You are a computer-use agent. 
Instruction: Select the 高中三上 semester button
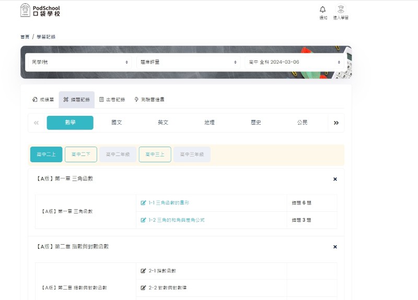(155, 154)
